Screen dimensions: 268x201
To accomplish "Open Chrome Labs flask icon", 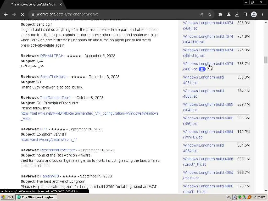I will point(229,15).
